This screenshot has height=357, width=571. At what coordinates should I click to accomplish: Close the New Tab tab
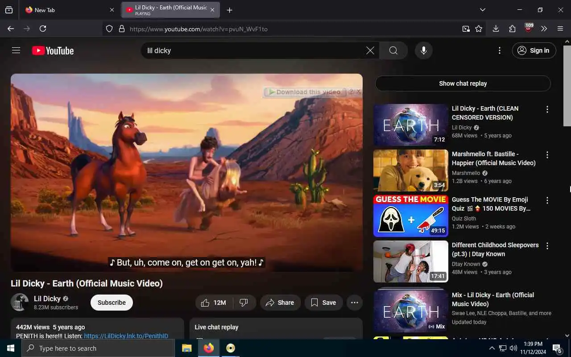tap(112, 10)
